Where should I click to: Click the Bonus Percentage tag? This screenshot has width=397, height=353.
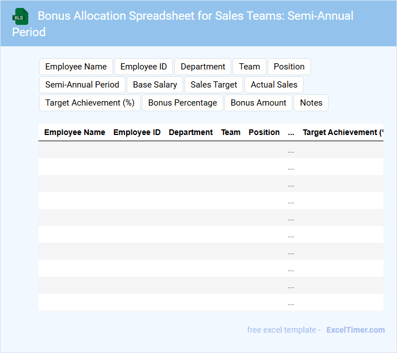(183, 103)
